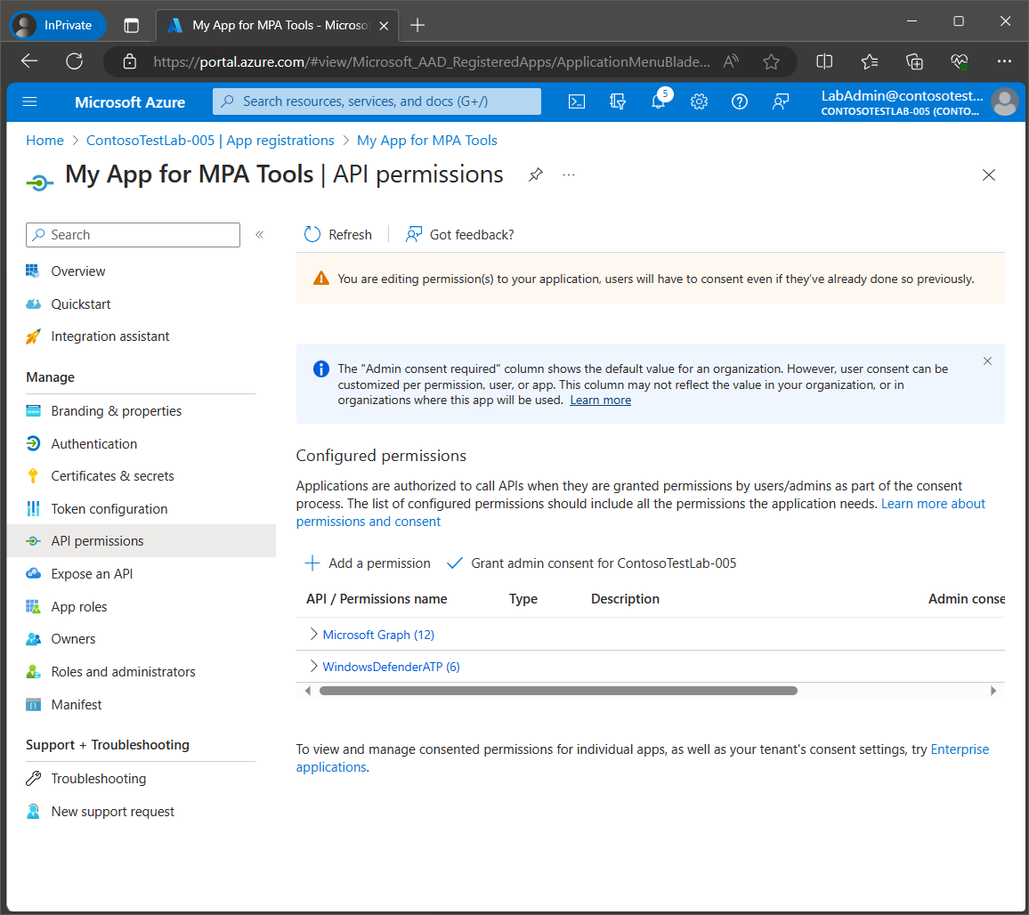This screenshot has height=915, width=1029.
Task: Open the browser favorites list
Action: (x=870, y=61)
